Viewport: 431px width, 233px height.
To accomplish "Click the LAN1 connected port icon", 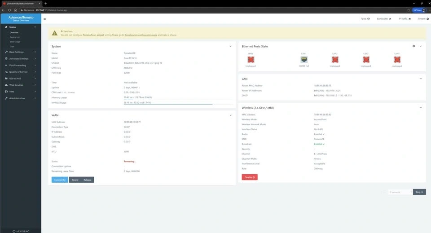I will [304, 60].
